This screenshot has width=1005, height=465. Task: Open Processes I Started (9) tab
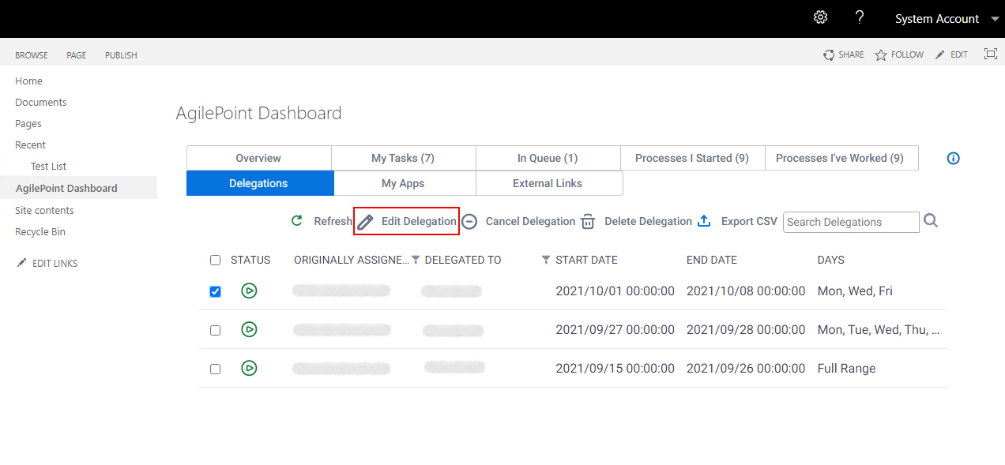tap(692, 158)
